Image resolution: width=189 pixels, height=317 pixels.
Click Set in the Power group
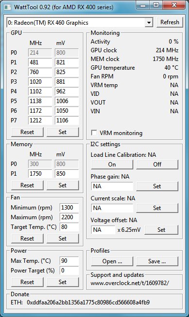[63, 282]
